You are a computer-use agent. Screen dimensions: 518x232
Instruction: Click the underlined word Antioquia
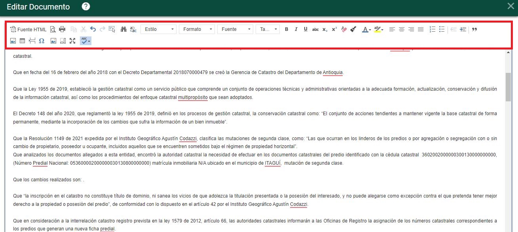click(333, 72)
